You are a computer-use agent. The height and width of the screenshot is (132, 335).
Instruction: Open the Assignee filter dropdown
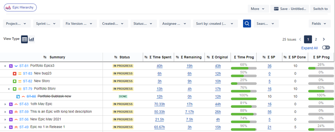point(175,24)
